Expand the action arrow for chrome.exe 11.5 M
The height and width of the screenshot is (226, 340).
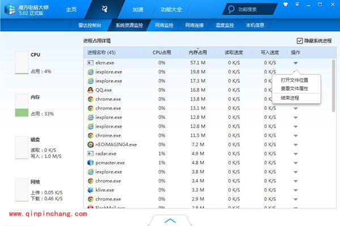coord(296,135)
